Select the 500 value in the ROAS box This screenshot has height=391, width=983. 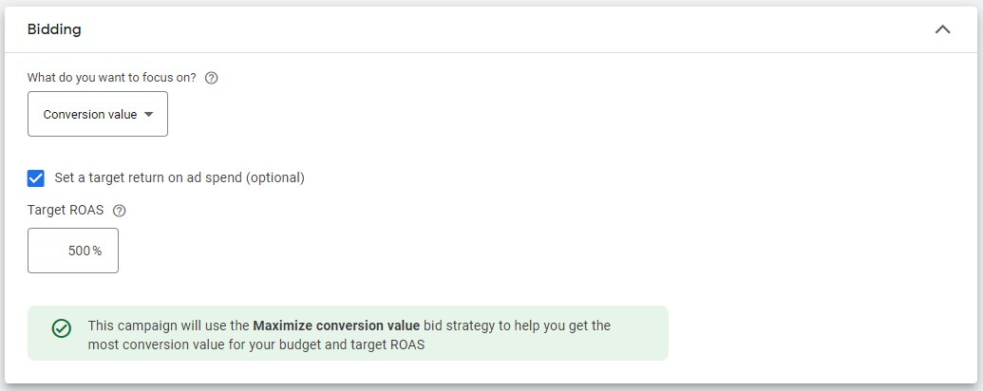[x=79, y=251]
